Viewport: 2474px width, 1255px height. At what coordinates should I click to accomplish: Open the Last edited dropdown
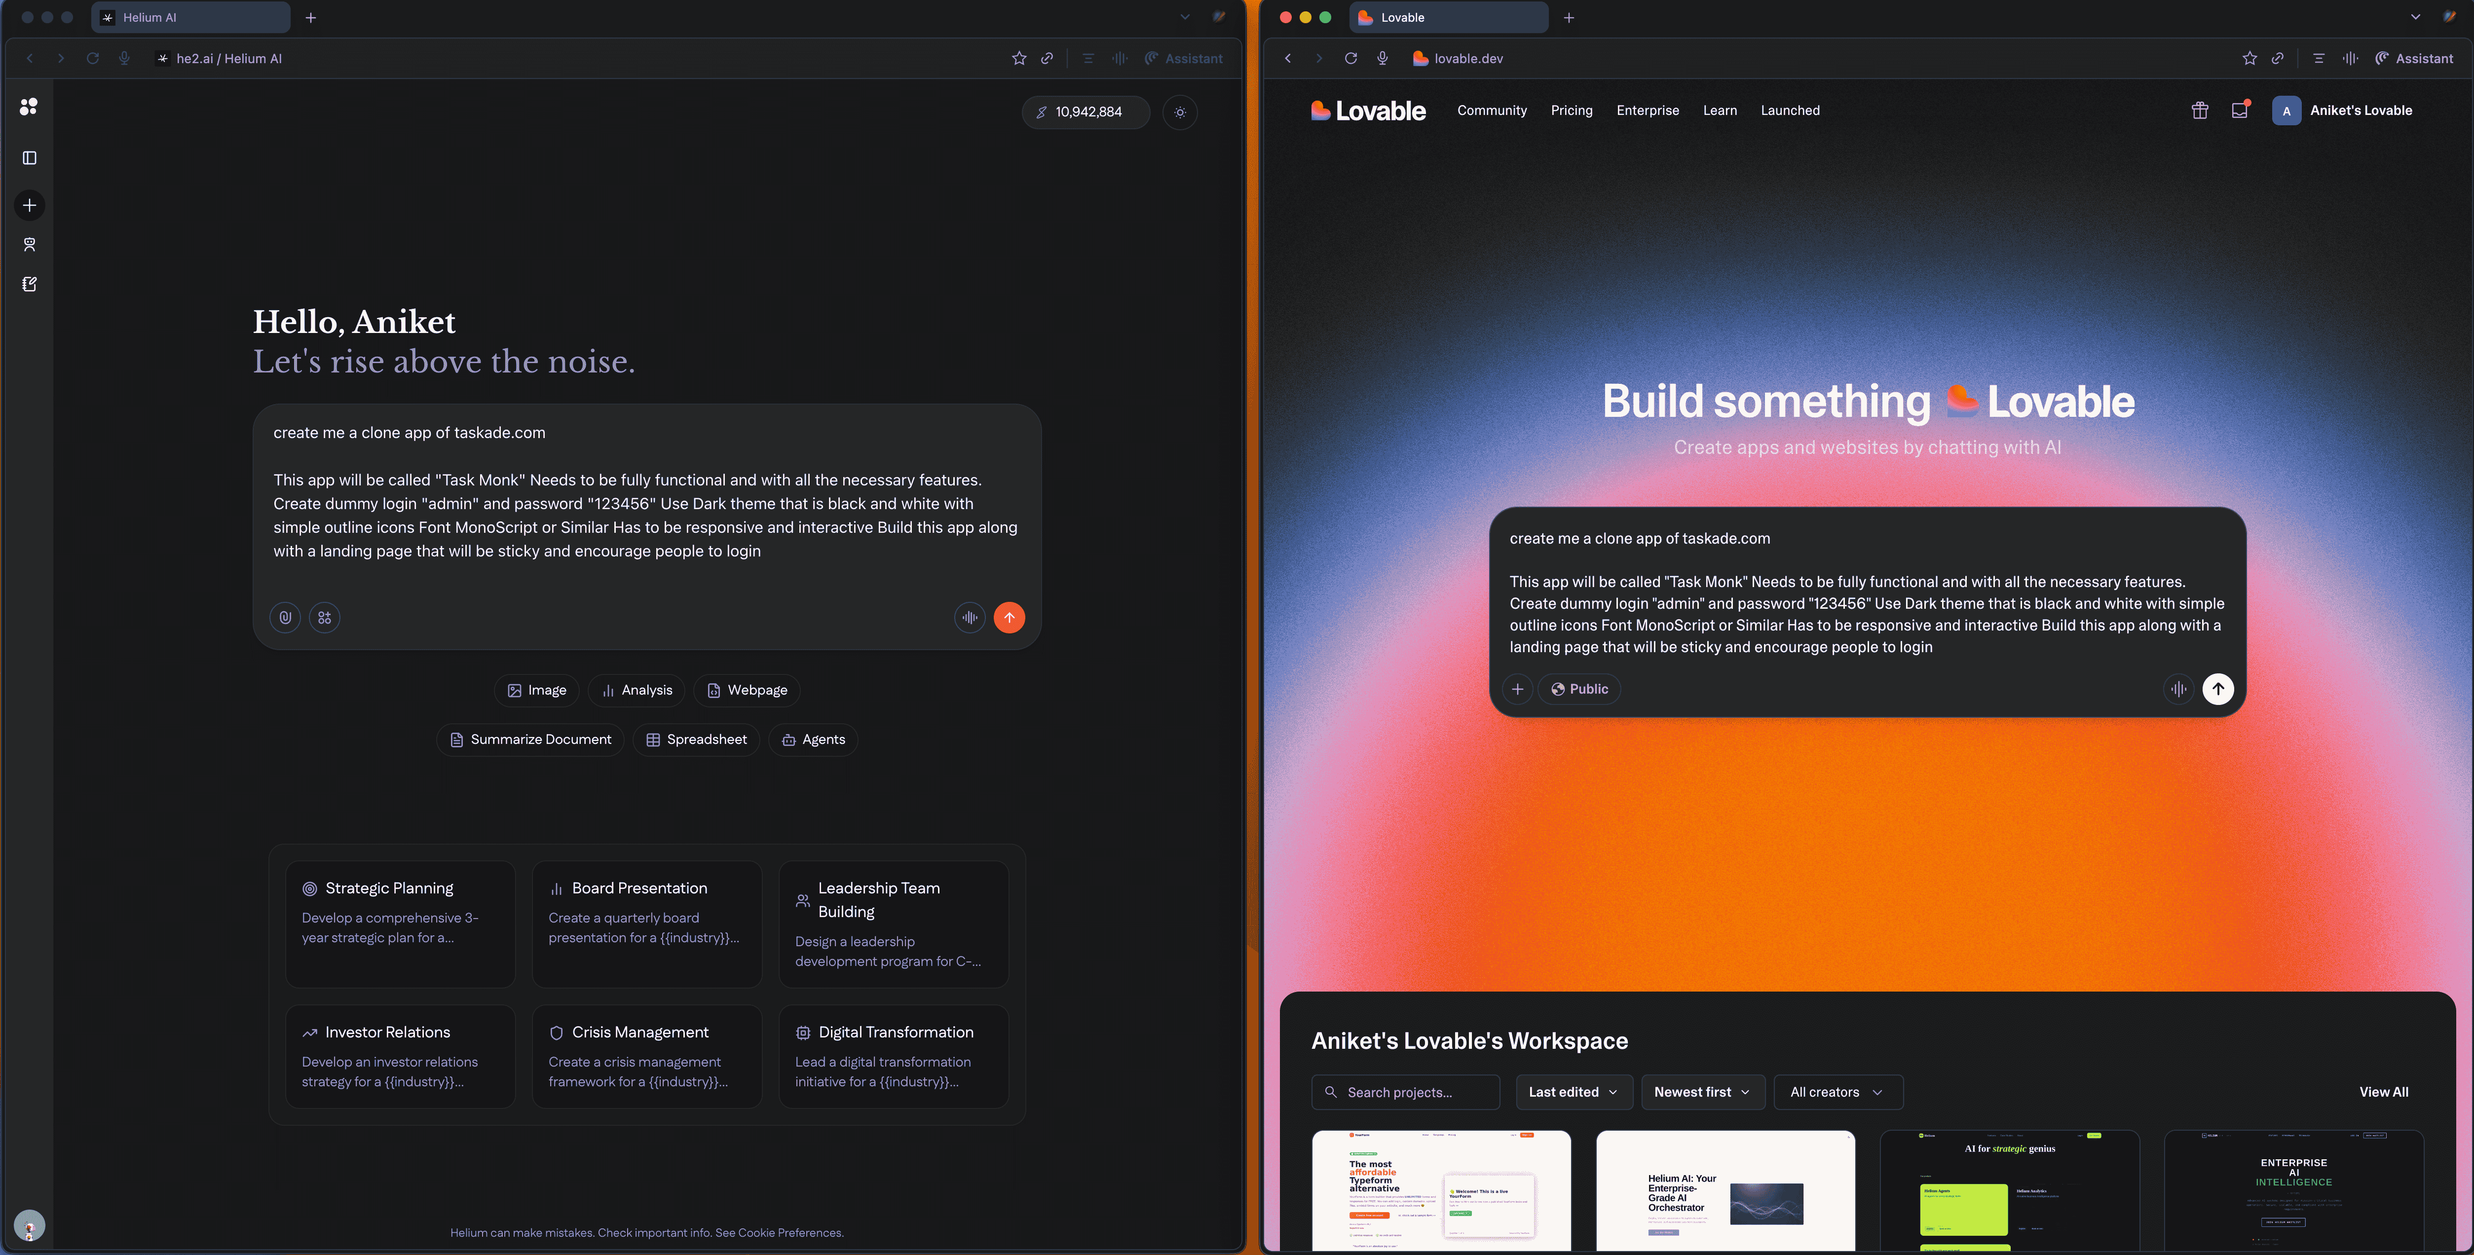tap(1574, 1093)
